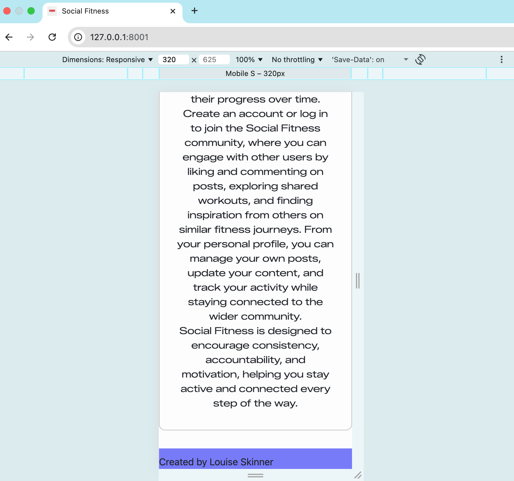
Task: Reload the Social Fitness page
Action: 52,37
